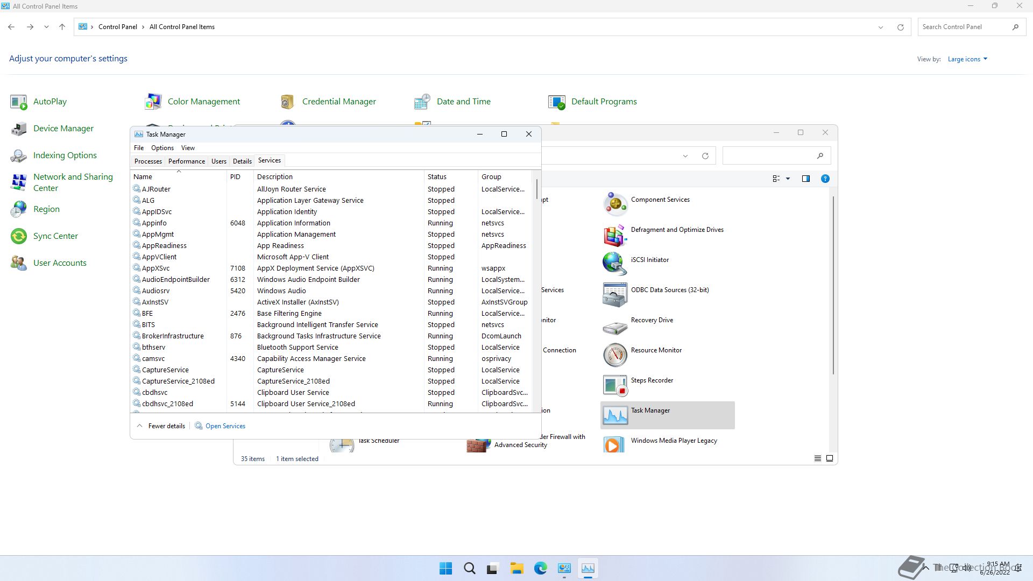Viewport: 1033px width, 581px height.
Task: Open AutoPlay control panel icon
Action: pyautogui.click(x=19, y=102)
